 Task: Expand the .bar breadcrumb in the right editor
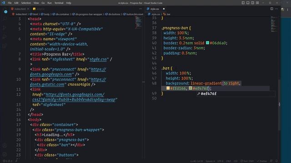click(167, 14)
